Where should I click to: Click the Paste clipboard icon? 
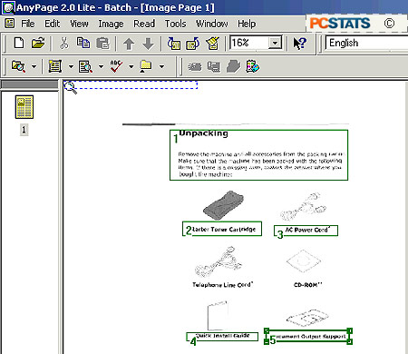tap(102, 44)
